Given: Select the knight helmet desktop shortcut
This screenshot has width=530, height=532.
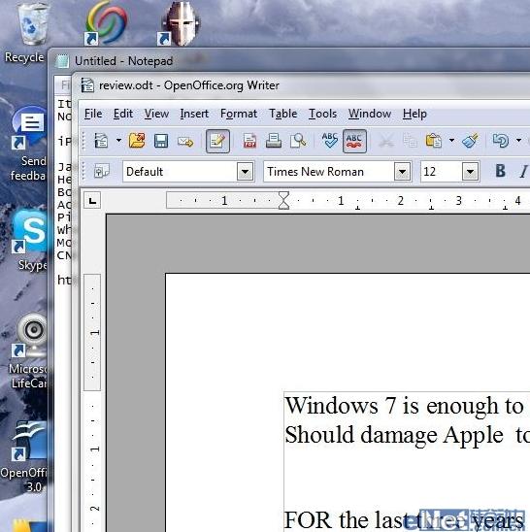Looking at the screenshot, I should point(179,23).
